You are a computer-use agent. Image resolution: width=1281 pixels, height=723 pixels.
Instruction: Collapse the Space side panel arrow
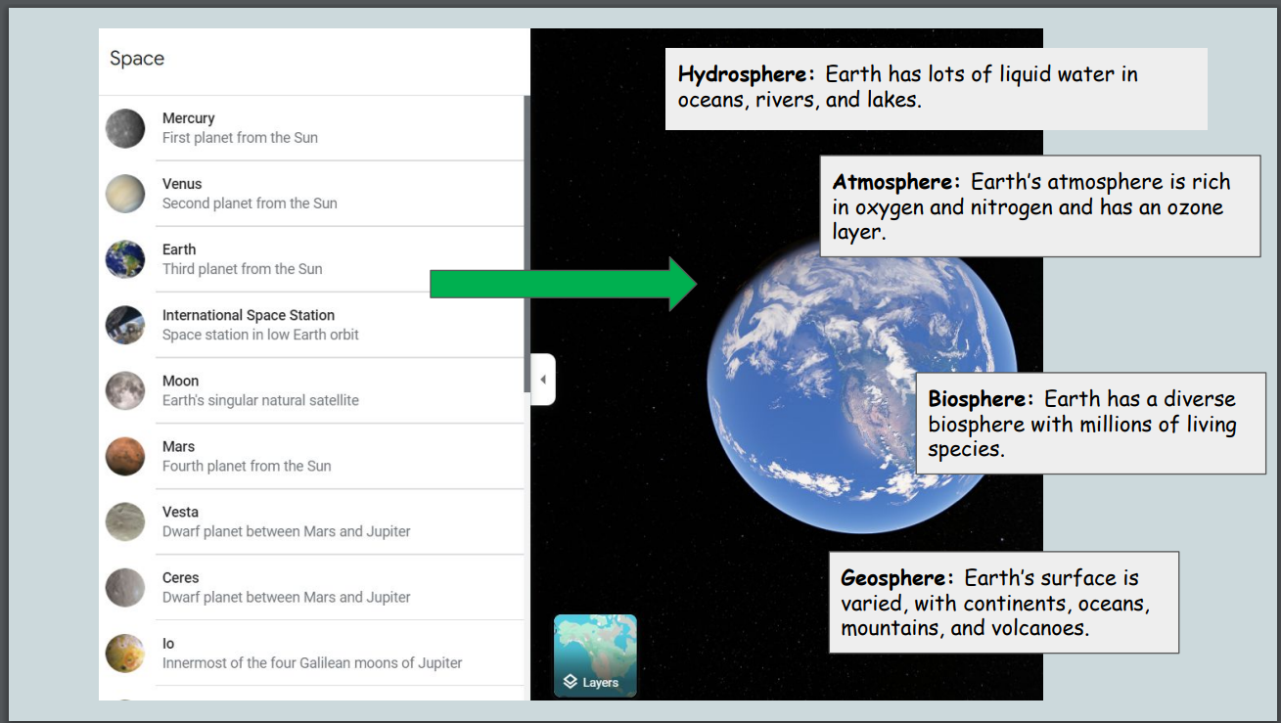(543, 380)
